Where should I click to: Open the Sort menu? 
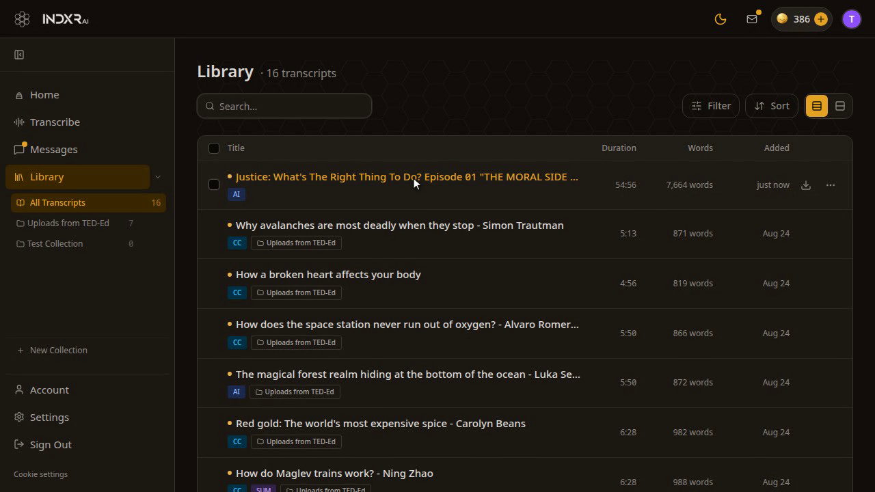click(x=772, y=106)
